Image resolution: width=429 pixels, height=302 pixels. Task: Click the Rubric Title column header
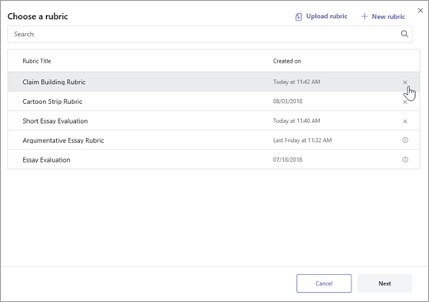pos(36,61)
